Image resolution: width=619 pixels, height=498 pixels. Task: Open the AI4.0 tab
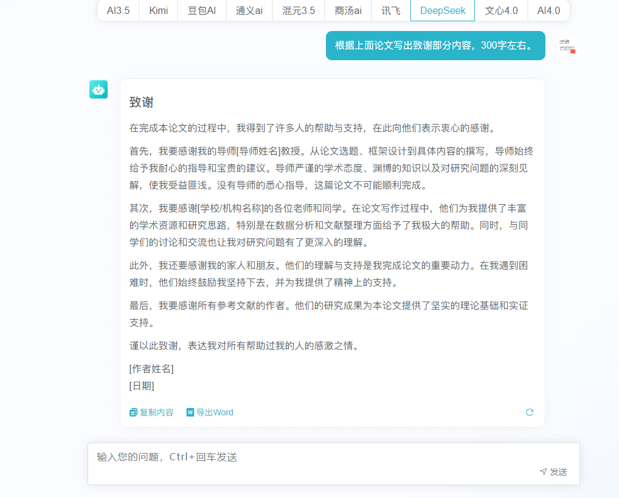tap(548, 10)
